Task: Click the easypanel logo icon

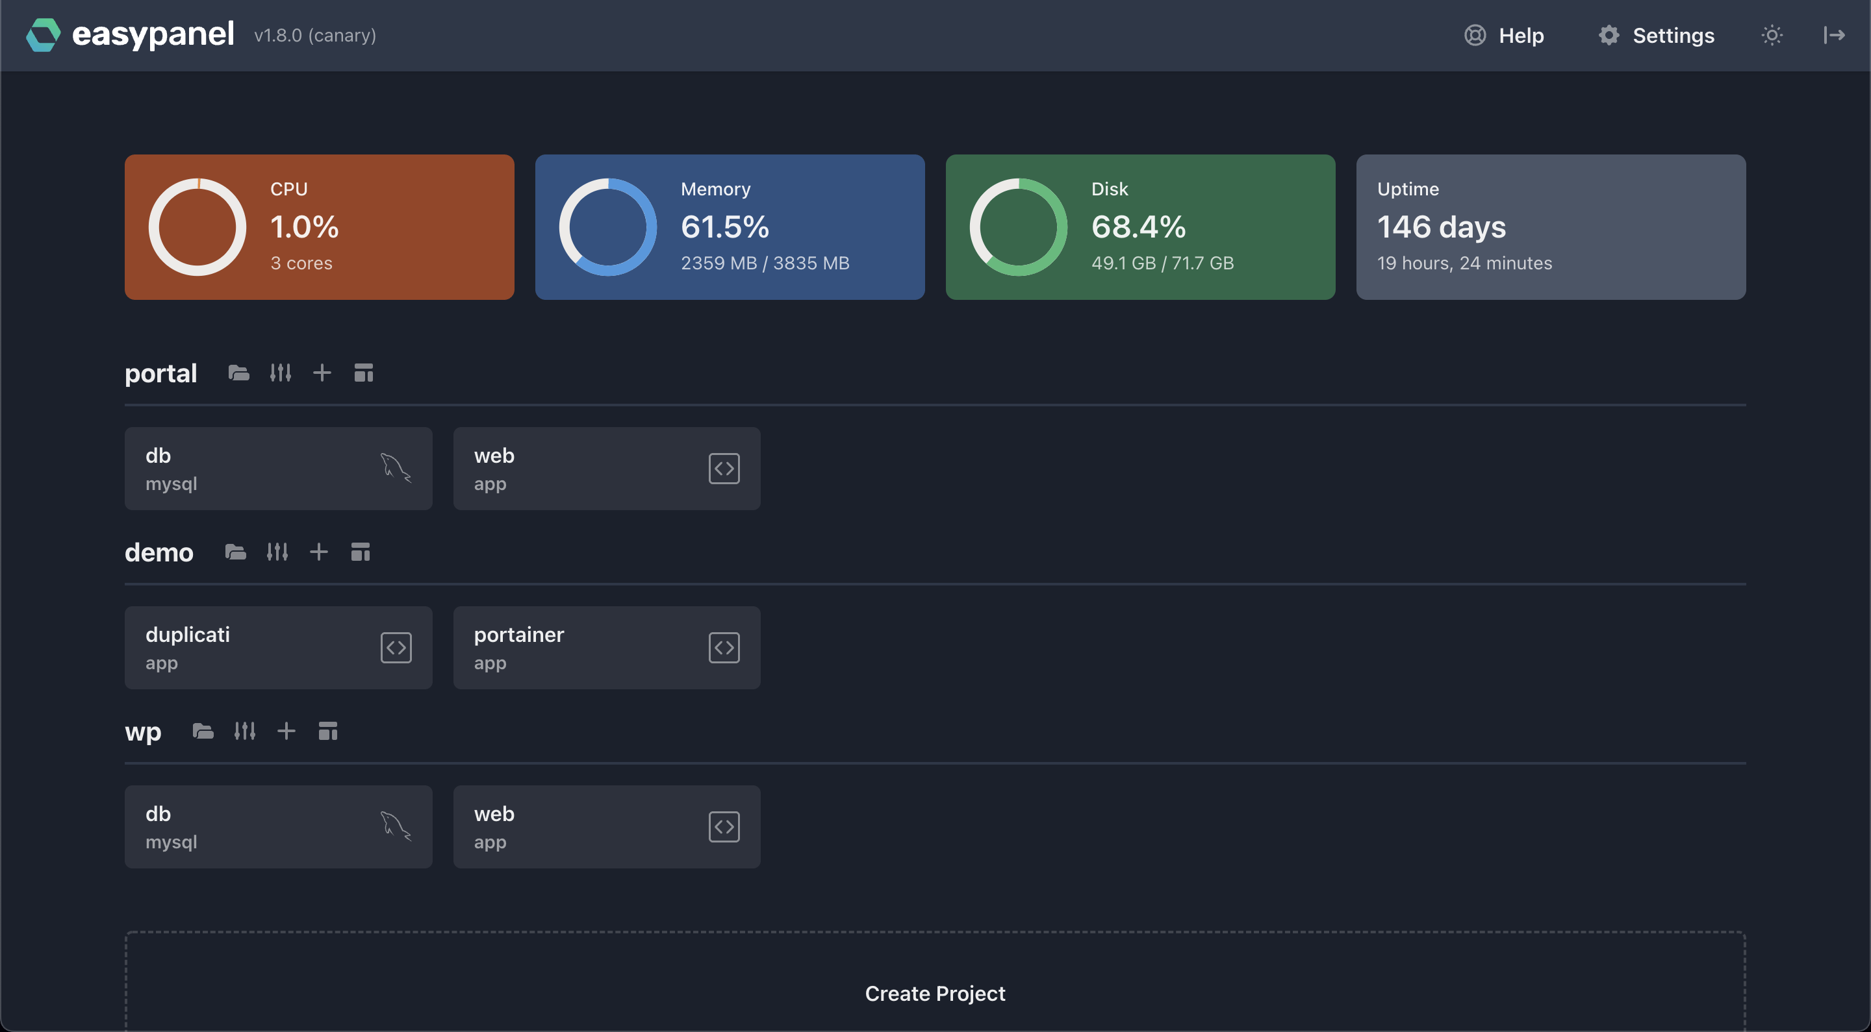Action: 43,35
